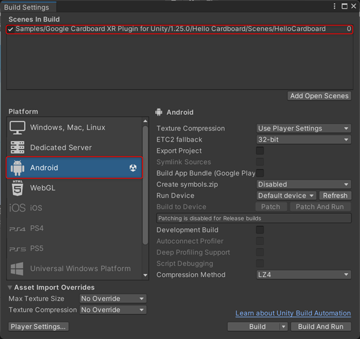Viewport: 360px width, 339px height.
Task: Click the Add Open Scenes button
Action: click(319, 96)
